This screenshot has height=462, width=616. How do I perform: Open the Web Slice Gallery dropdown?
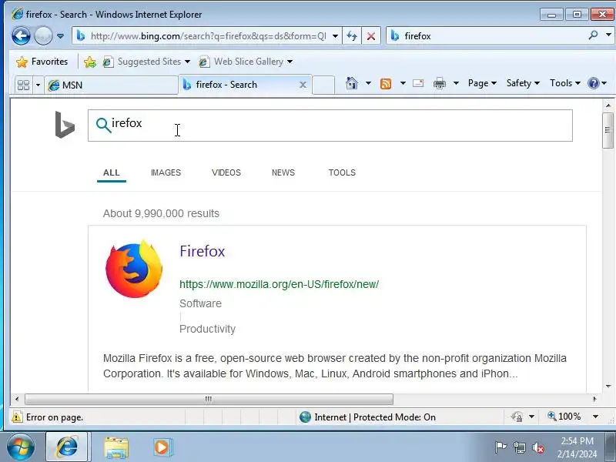246,62
